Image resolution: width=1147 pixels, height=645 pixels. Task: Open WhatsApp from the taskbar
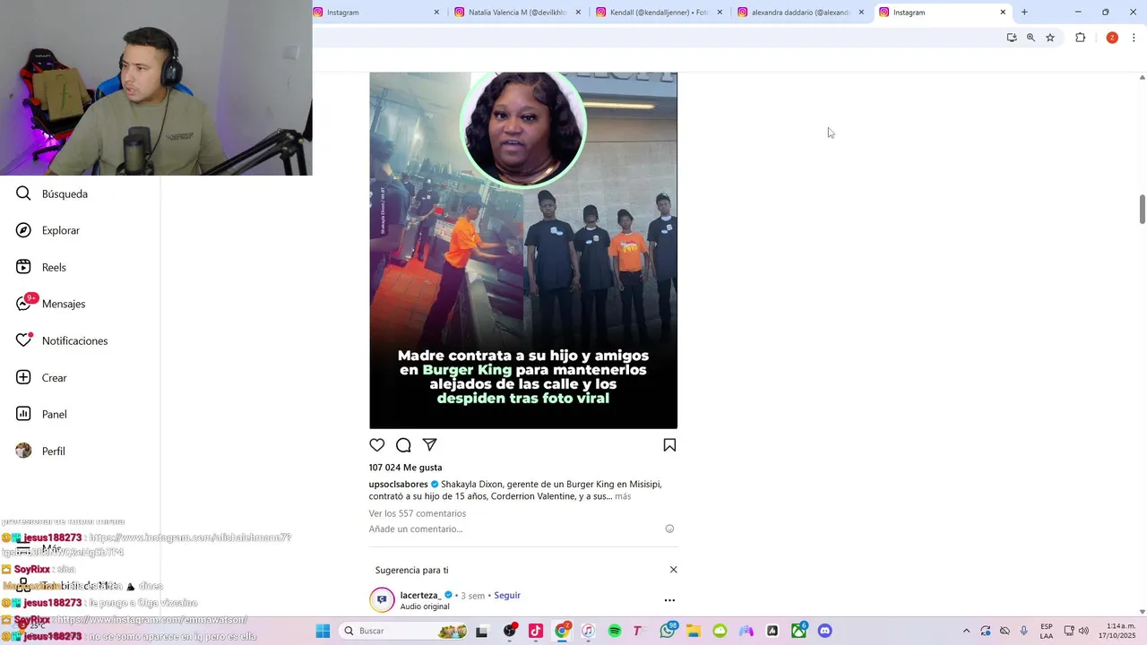[668, 631]
